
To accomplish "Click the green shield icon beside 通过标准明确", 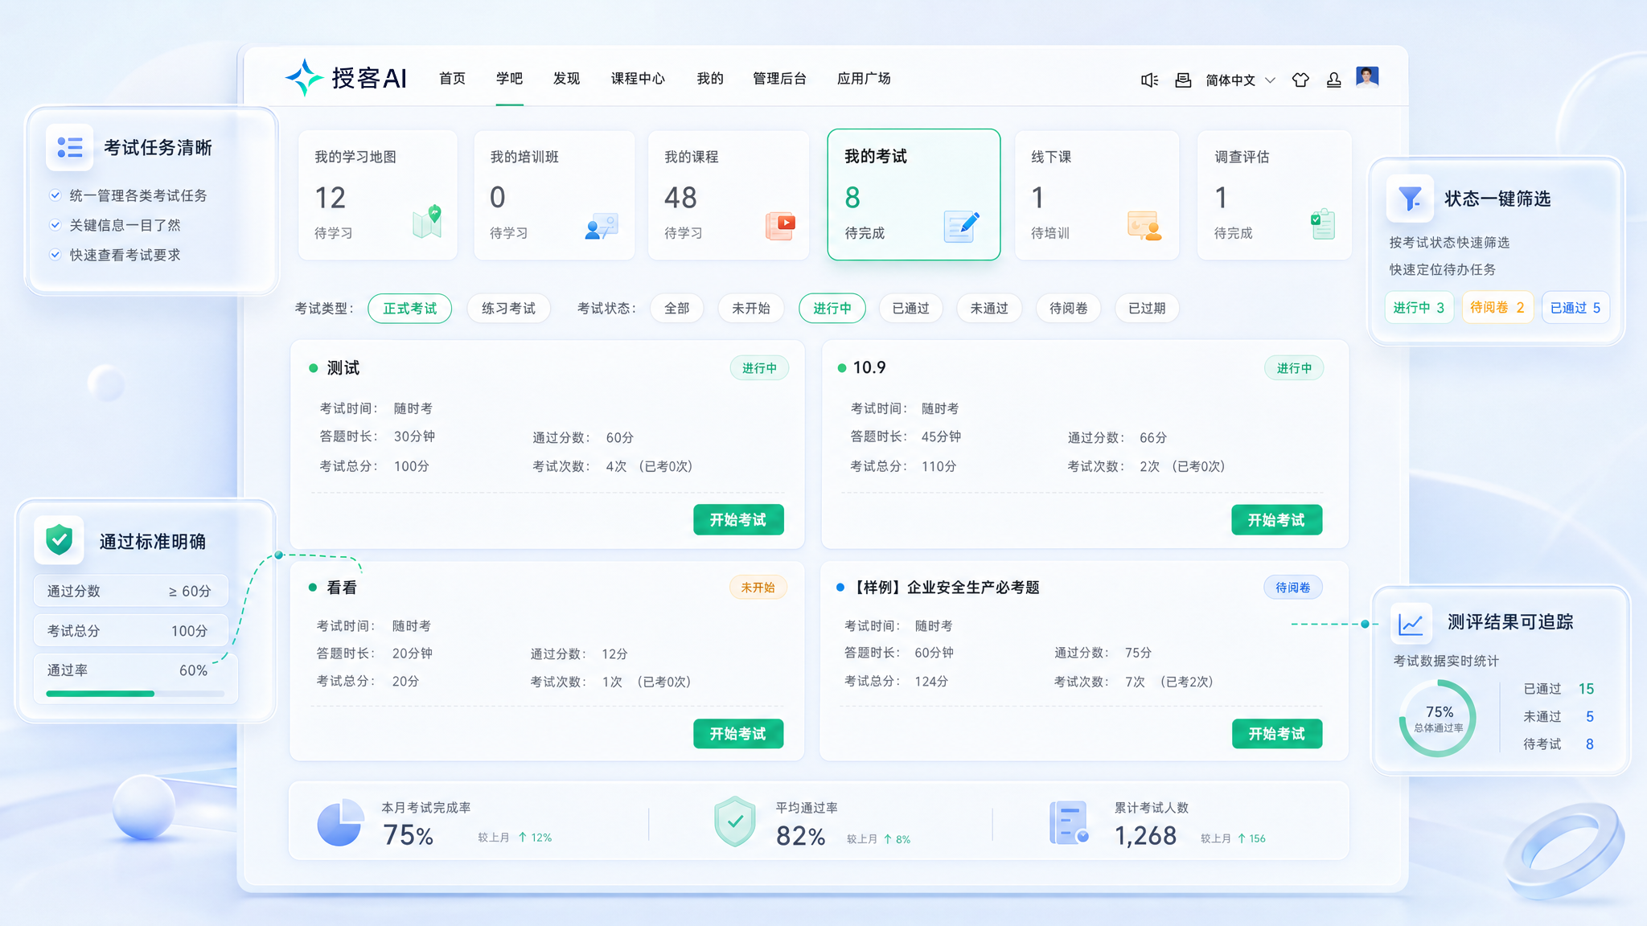I will point(60,539).
